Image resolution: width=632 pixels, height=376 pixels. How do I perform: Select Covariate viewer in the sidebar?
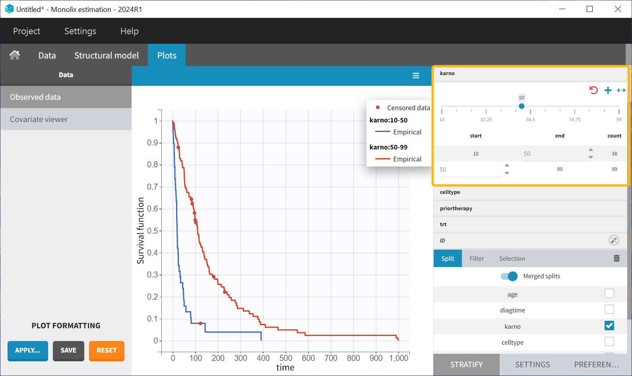[39, 119]
